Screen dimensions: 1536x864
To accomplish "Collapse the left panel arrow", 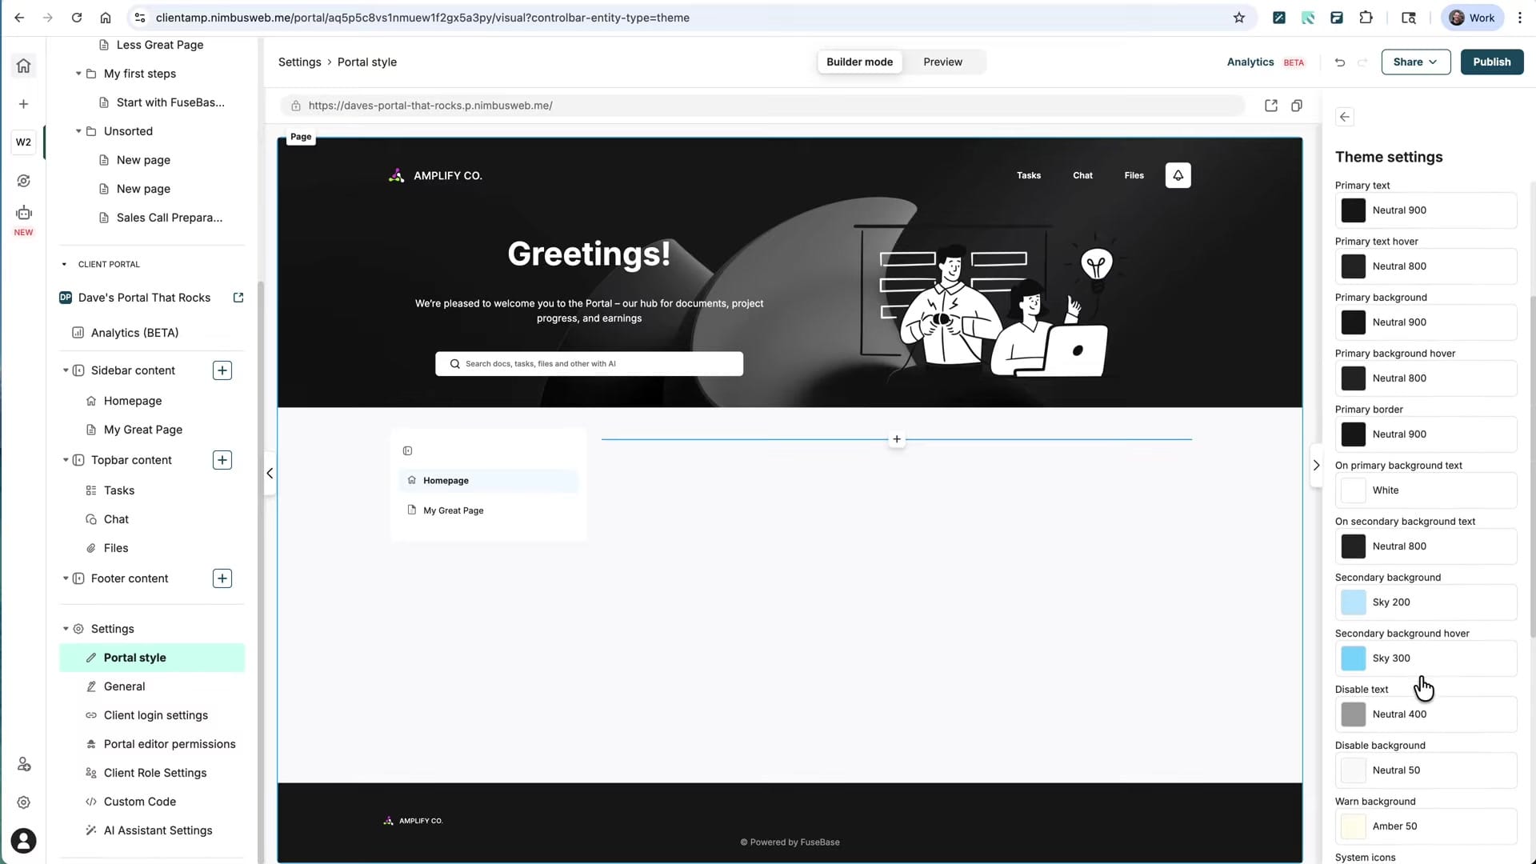I will 270,474.
